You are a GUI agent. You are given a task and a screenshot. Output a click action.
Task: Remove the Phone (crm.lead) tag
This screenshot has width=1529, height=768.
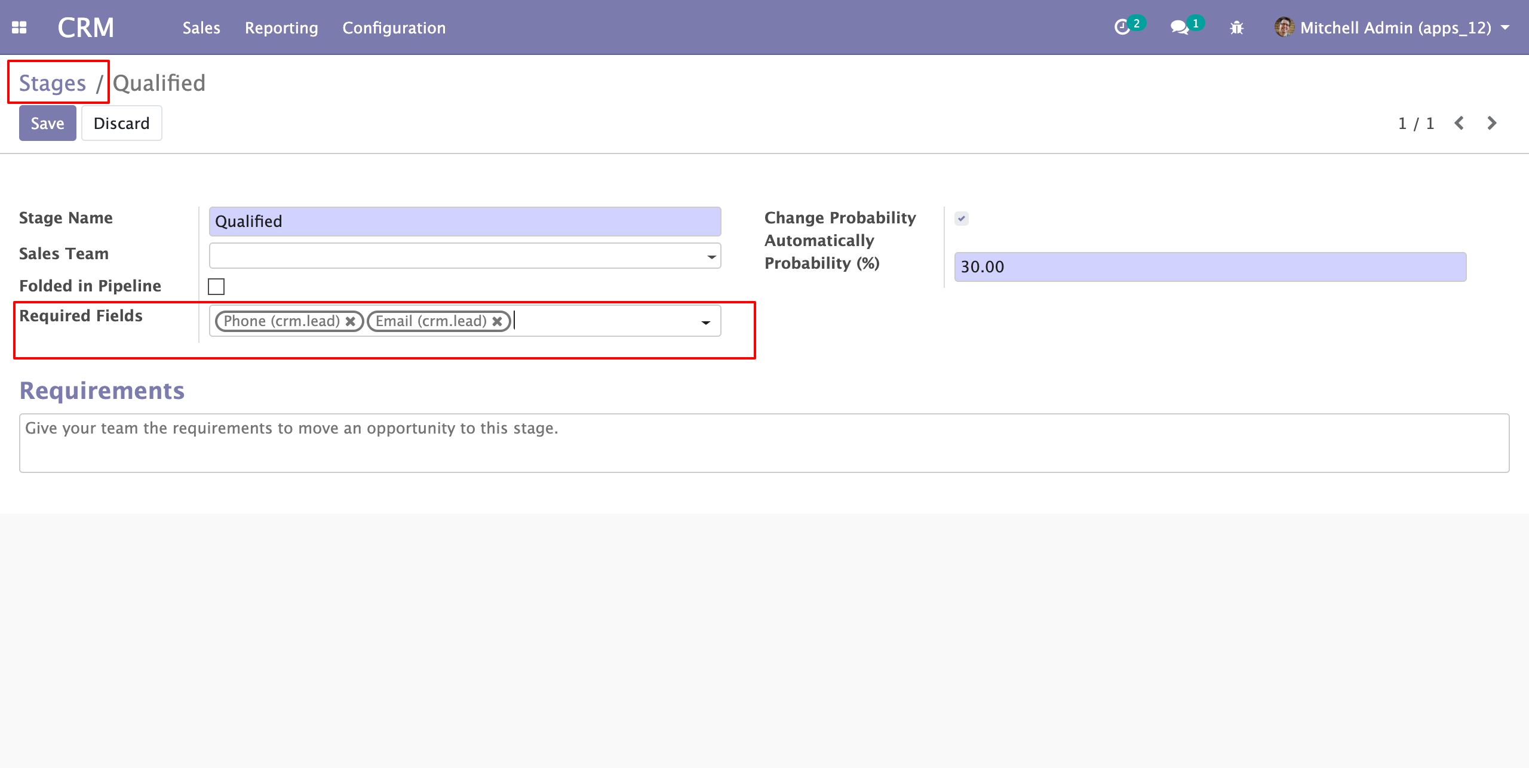pos(351,321)
